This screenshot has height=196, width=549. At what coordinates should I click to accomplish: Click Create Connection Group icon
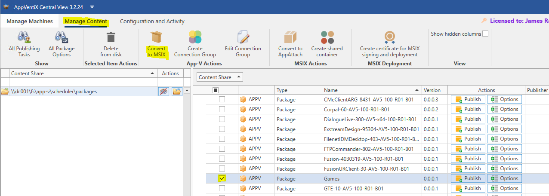pyautogui.click(x=195, y=37)
